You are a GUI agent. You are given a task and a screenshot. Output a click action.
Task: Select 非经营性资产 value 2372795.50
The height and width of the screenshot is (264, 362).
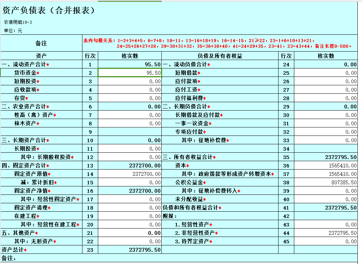(326, 233)
